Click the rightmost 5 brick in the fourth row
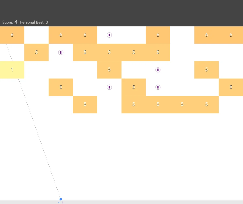 point(231,87)
